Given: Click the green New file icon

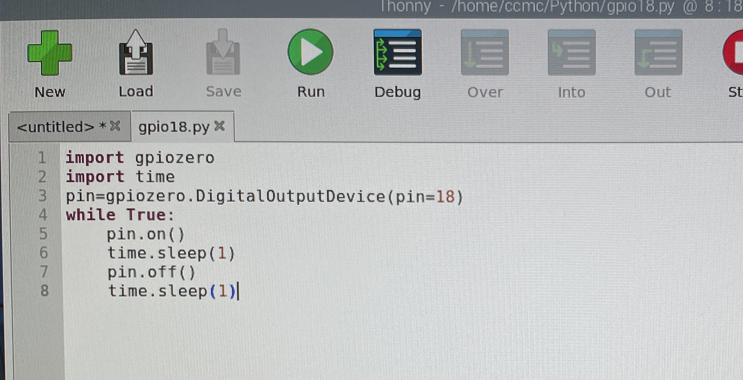Looking at the screenshot, I should pyautogui.click(x=50, y=53).
